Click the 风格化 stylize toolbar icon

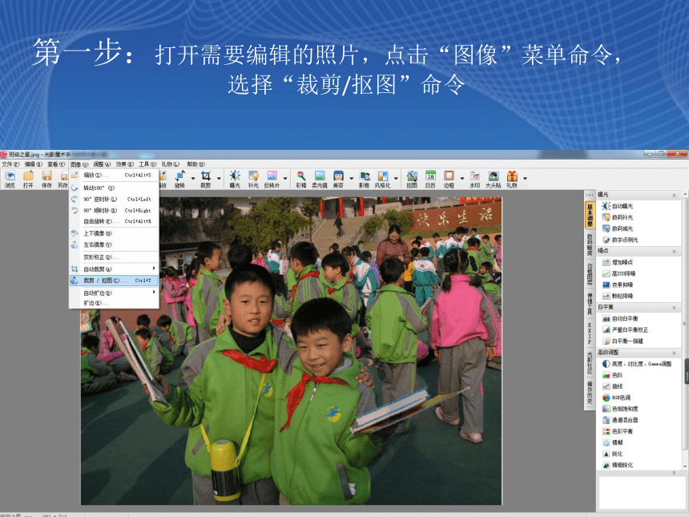[x=383, y=179]
